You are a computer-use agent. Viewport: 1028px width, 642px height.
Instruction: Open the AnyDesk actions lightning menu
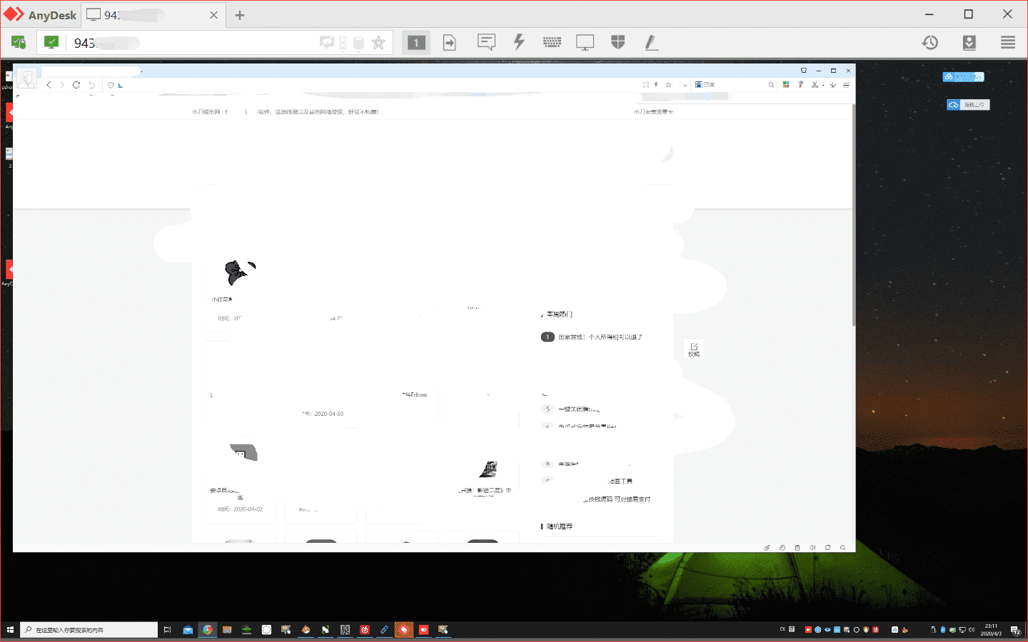point(519,42)
